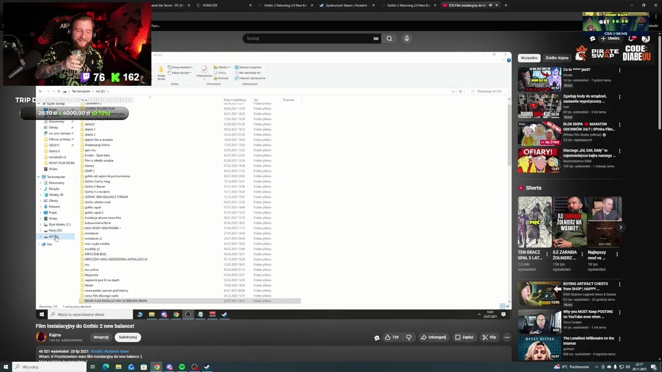Open a new browser tab with plus
The image size is (662, 372).
coord(506,5)
